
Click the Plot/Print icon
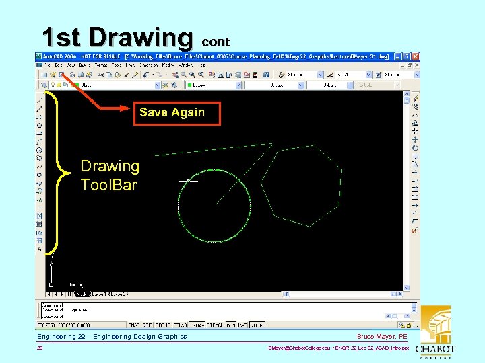[x=72, y=75]
